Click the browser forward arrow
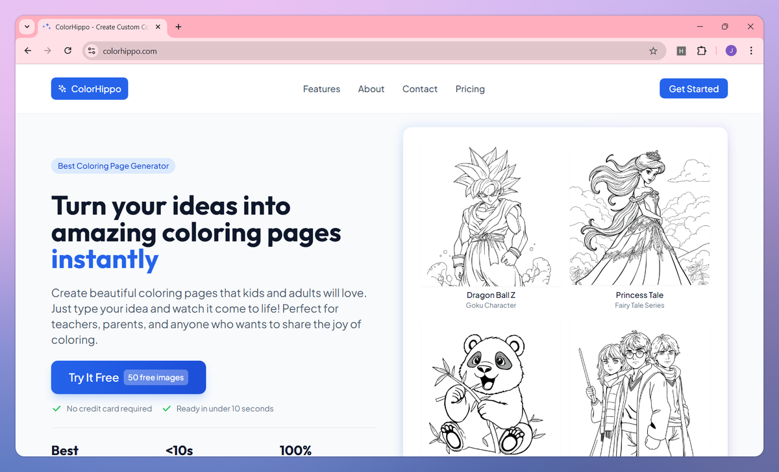The height and width of the screenshot is (472, 779). point(47,51)
